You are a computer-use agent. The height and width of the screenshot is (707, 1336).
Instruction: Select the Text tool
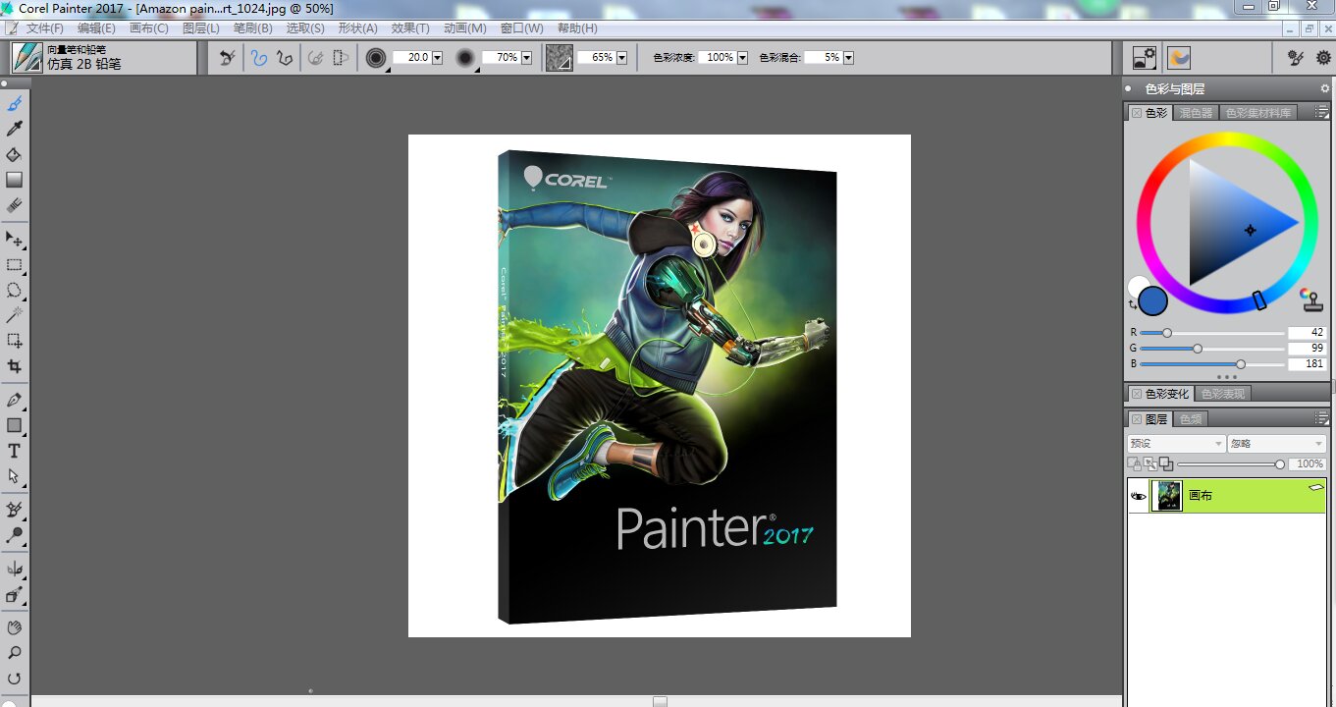15,451
